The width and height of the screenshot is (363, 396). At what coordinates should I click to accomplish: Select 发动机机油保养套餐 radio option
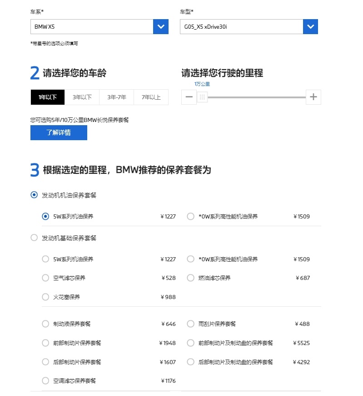34,195
